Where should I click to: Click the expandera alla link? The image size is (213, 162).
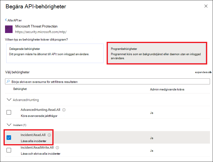point(203,72)
